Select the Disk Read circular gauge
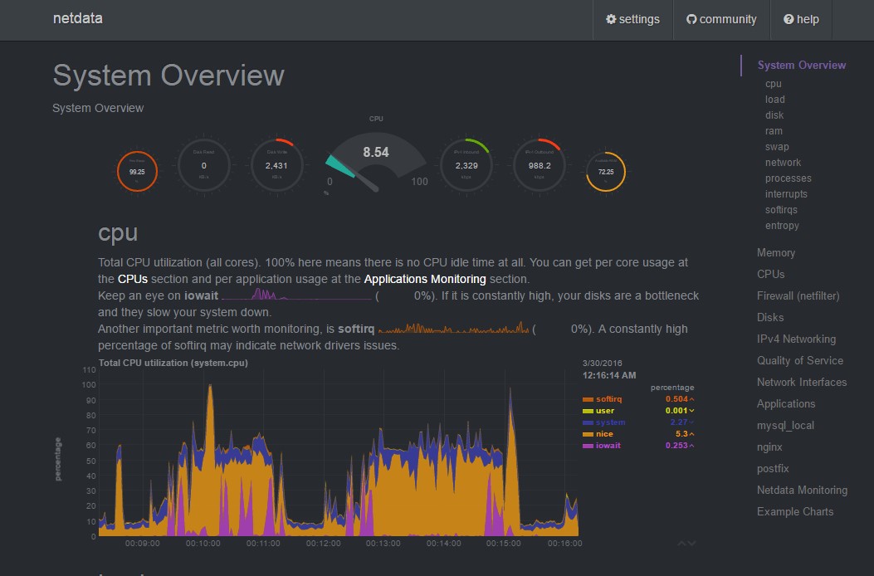The image size is (874, 576). [x=203, y=166]
